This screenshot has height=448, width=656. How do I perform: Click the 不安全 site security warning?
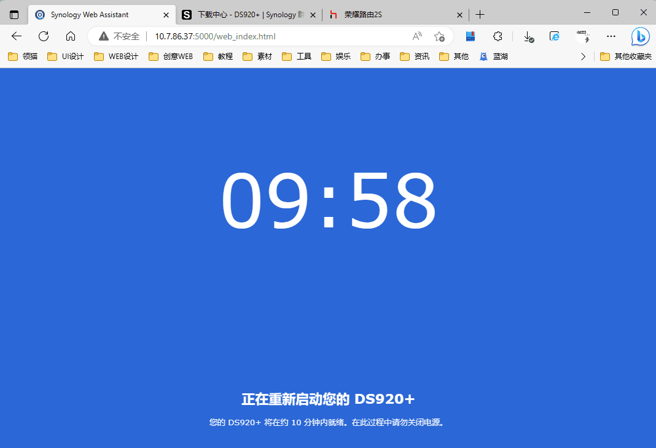pyautogui.click(x=120, y=36)
